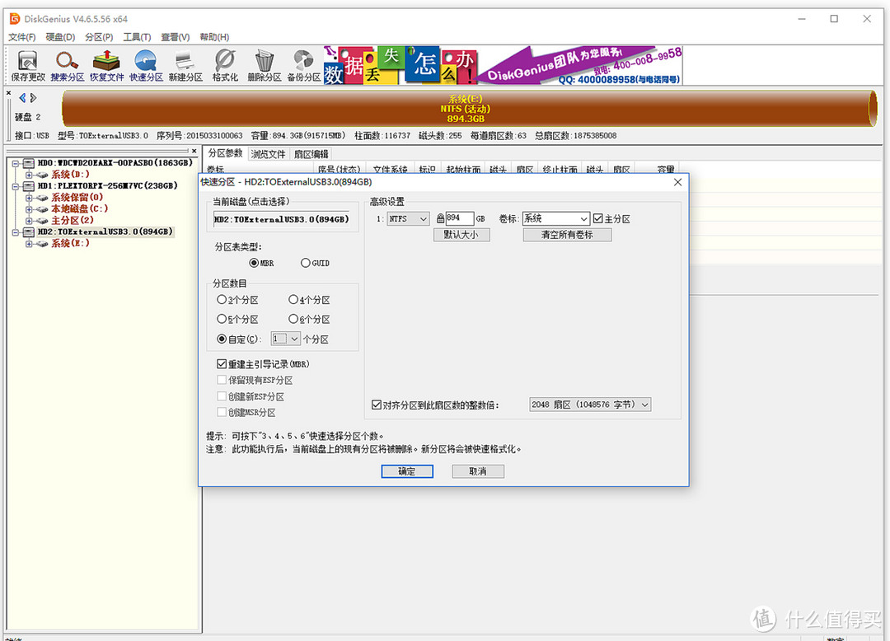Viewport: 890px width, 641px height.
Task: Open the 帮助(H) menu
Action: 214,37
